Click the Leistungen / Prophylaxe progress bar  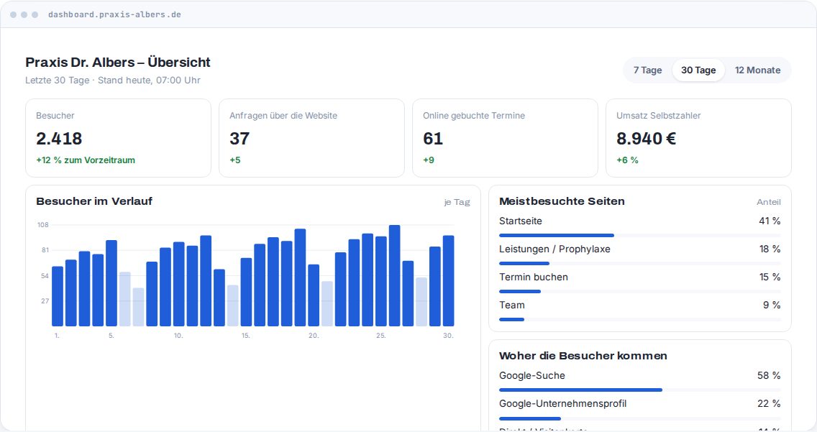640,263
